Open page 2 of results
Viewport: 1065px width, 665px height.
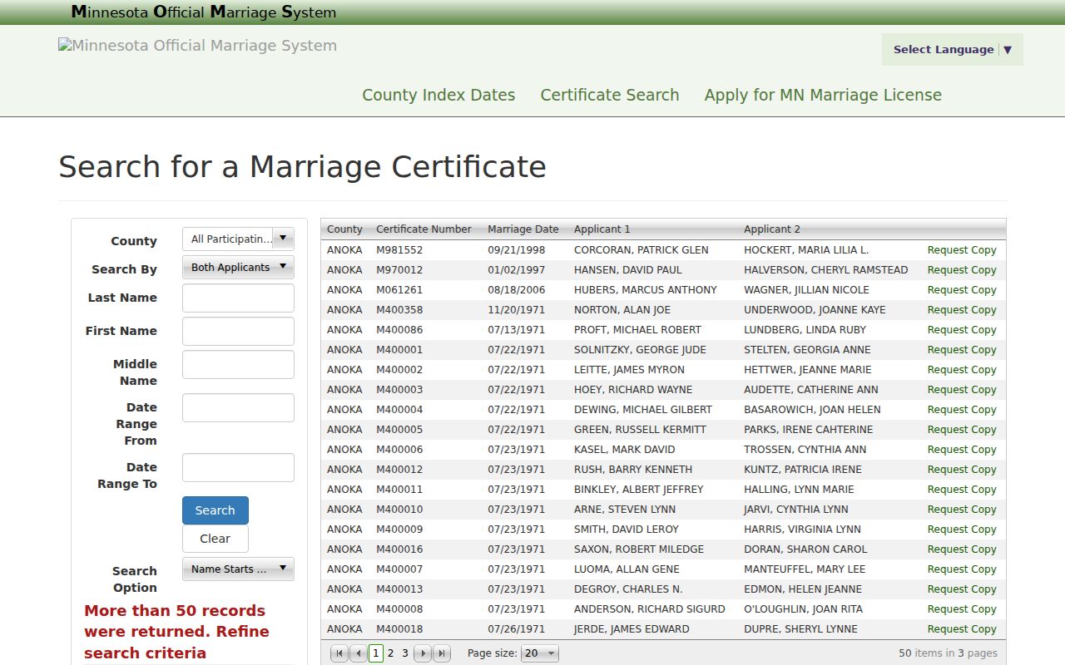coord(390,653)
